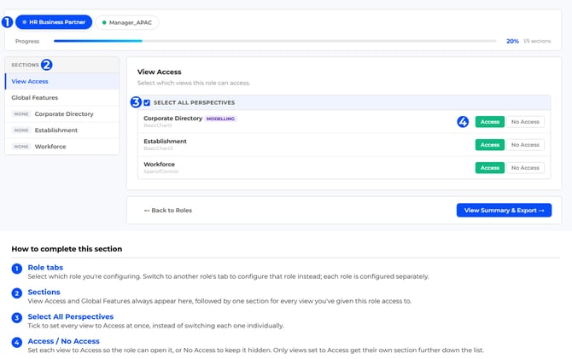This screenshot has height=359, width=572.
Task: Click View Summary & Export button
Action: [504, 211]
